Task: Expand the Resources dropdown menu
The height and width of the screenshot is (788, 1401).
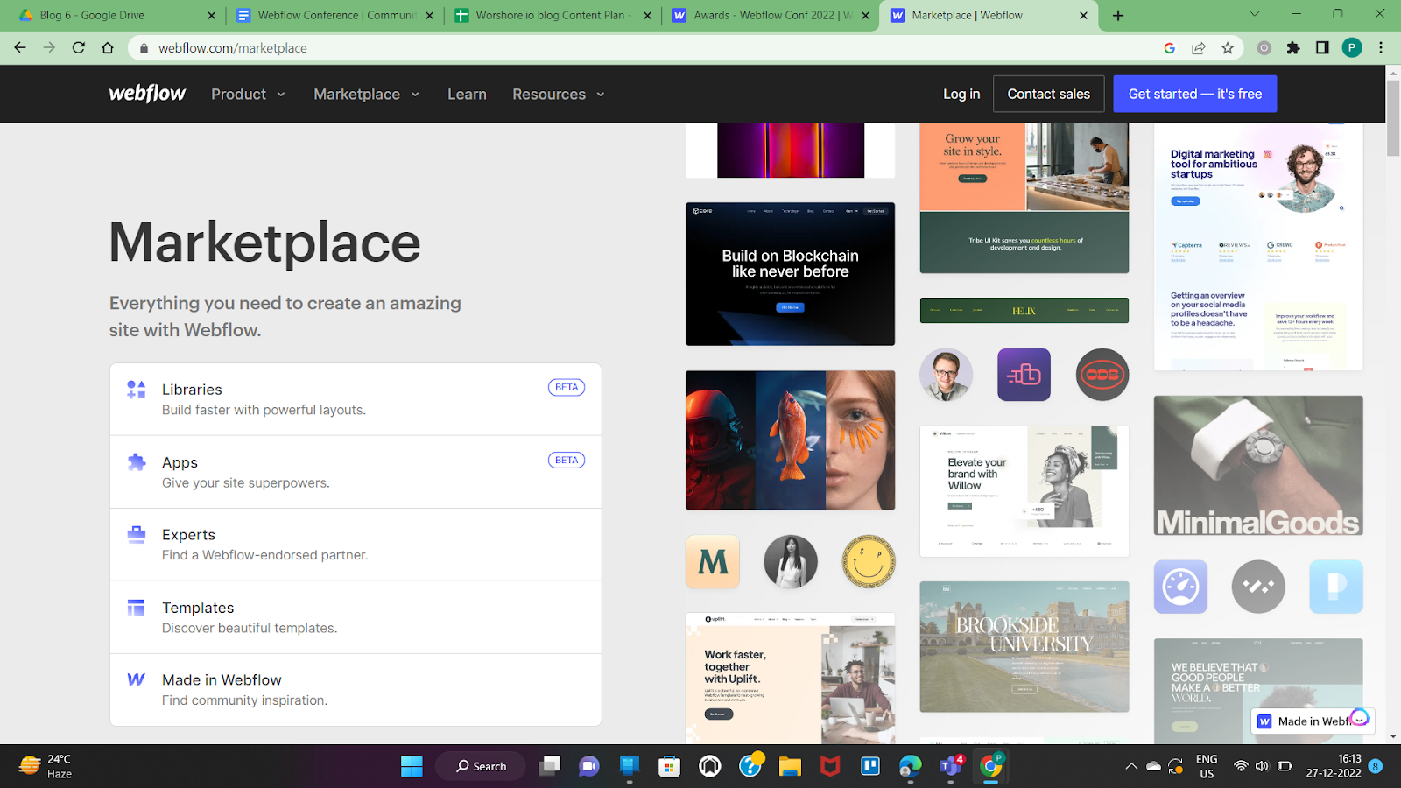Action: point(559,94)
